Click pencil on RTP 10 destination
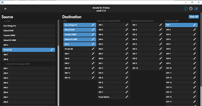This screenshot has height=106, width=202. (194, 68)
